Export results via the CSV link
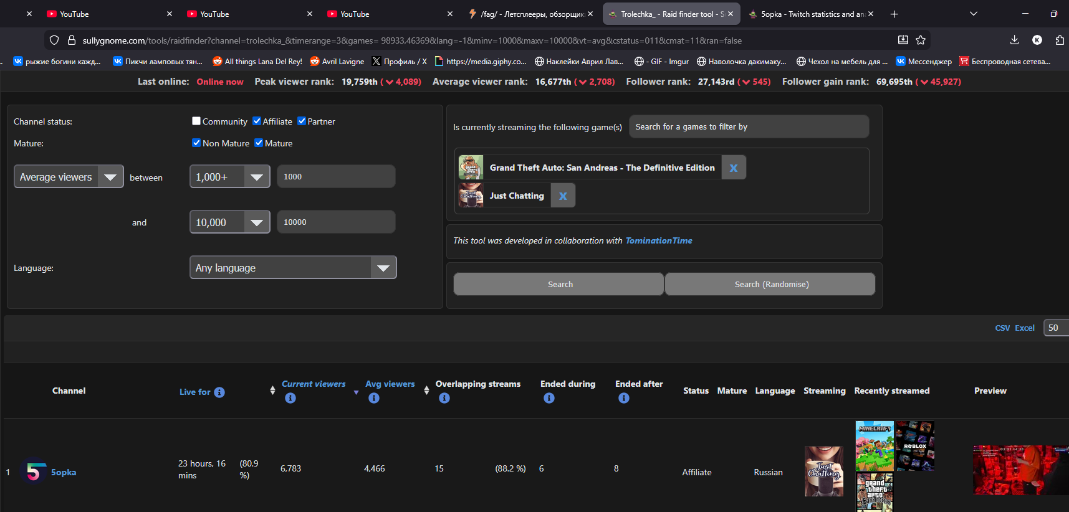1069x512 pixels. [1002, 328]
